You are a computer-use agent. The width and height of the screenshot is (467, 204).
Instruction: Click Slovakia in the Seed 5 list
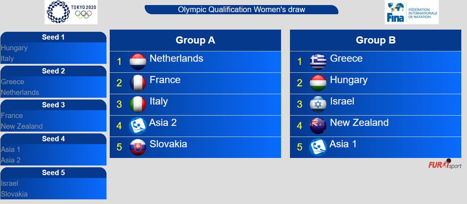(14, 194)
